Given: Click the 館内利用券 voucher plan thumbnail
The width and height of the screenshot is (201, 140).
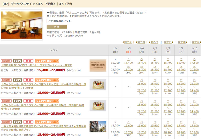Looking at the screenshot, I should click(x=98, y=65).
